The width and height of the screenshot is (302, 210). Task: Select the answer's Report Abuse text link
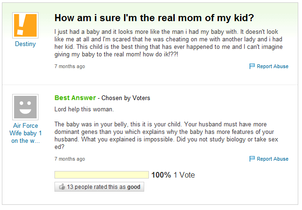tap(272, 159)
